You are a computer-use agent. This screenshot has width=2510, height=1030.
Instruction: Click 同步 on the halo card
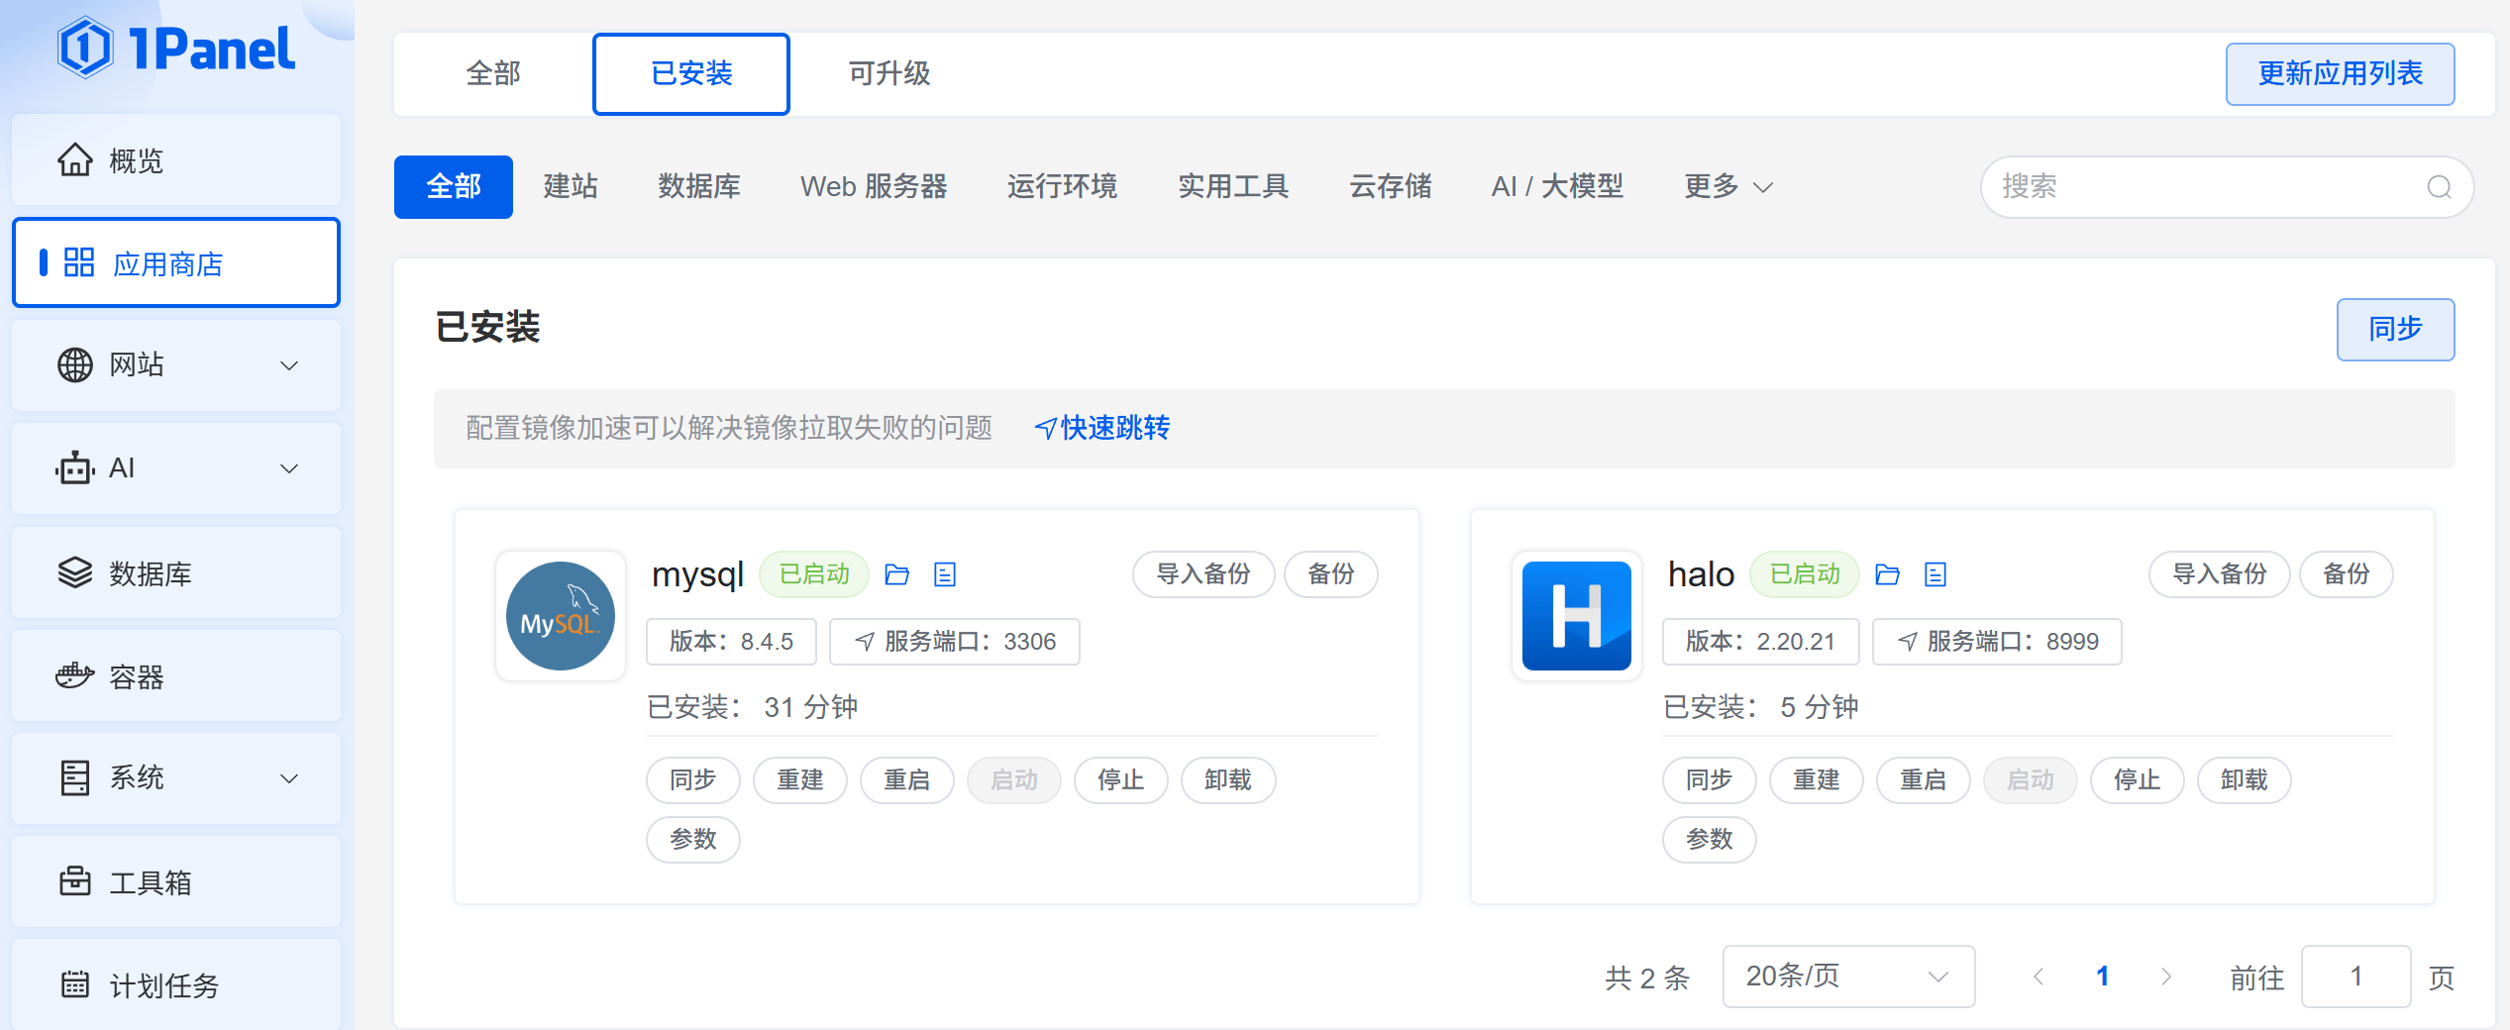tap(1710, 780)
